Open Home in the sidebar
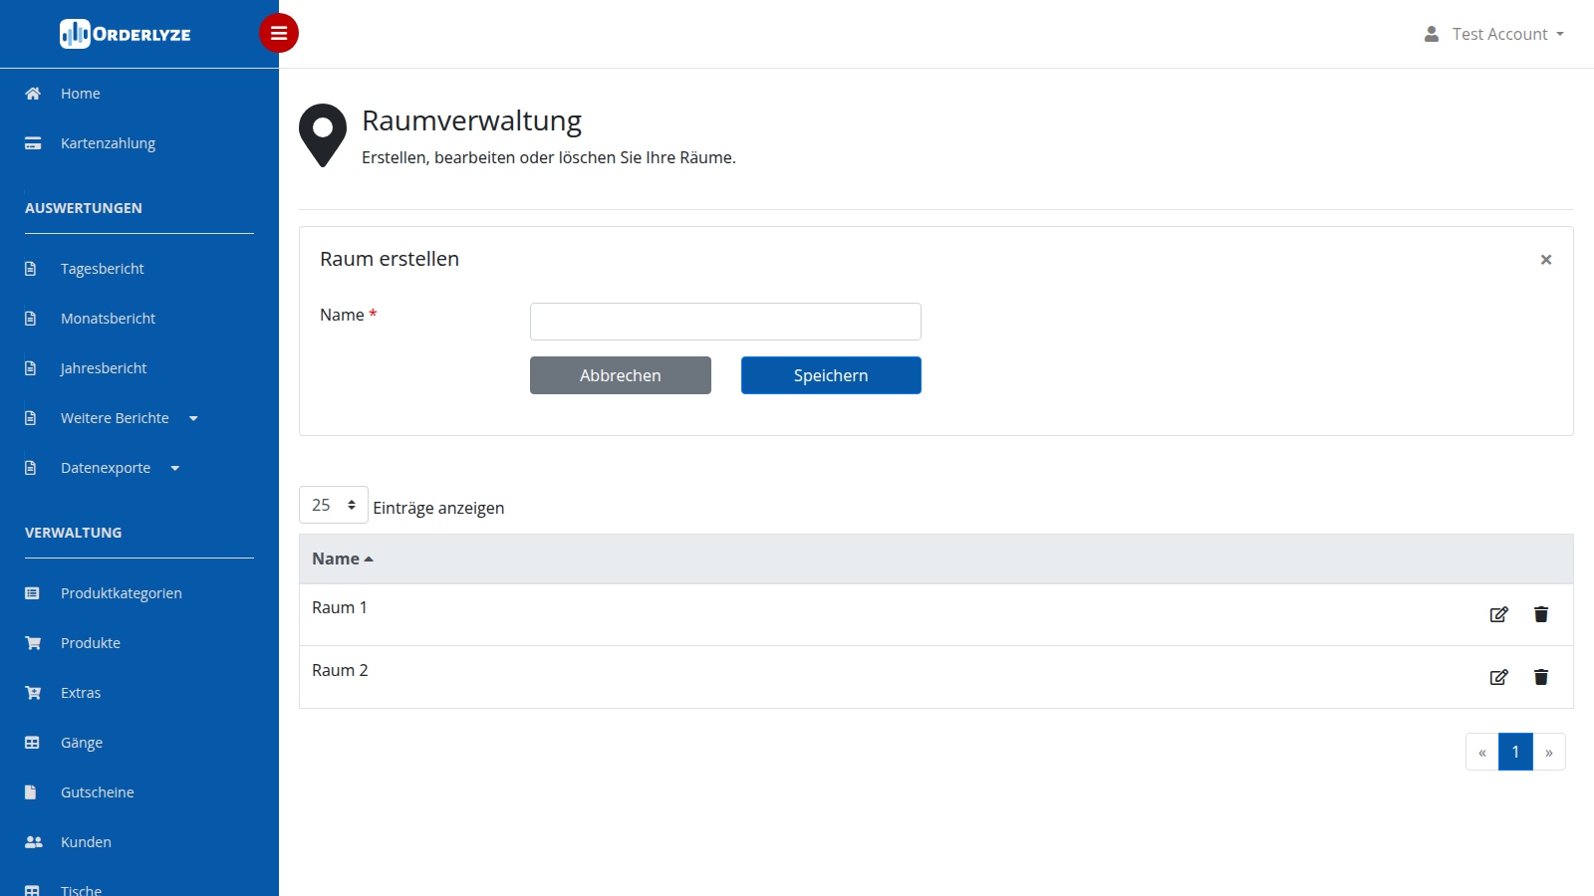Image resolution: width=1594 pixels, height=896 pixels. coord(81,94)
